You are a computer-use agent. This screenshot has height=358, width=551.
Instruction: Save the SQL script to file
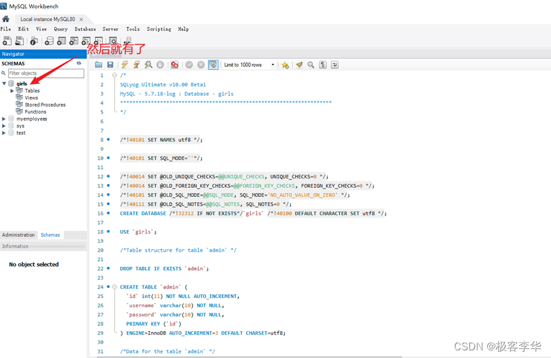[x=110, y=65]
